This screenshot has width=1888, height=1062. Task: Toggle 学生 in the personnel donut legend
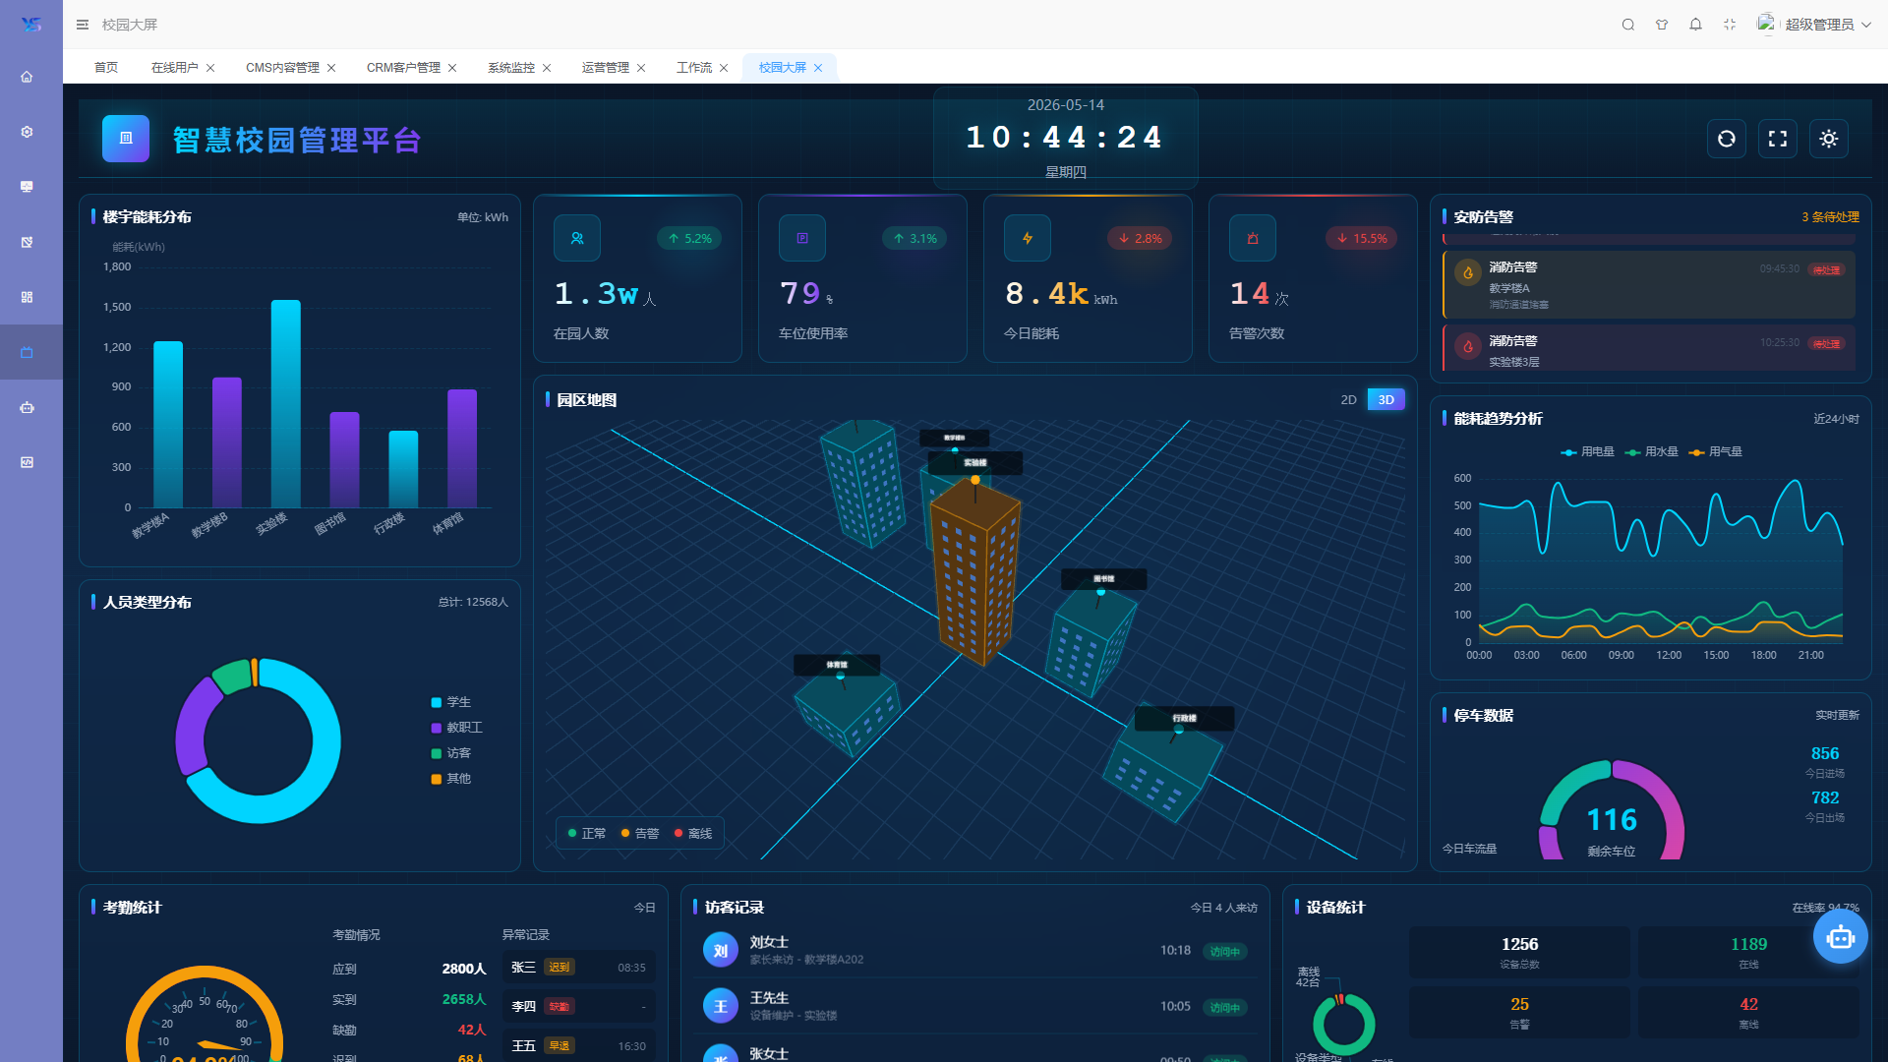tap(450, 702)
